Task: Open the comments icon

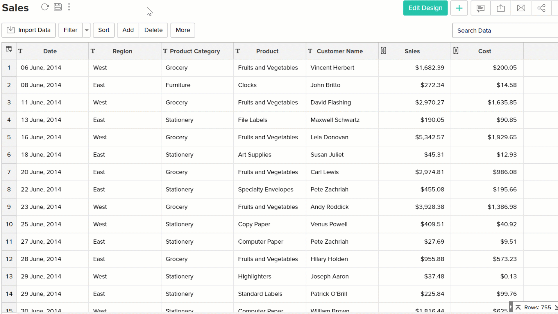Action: click(480, 8)
